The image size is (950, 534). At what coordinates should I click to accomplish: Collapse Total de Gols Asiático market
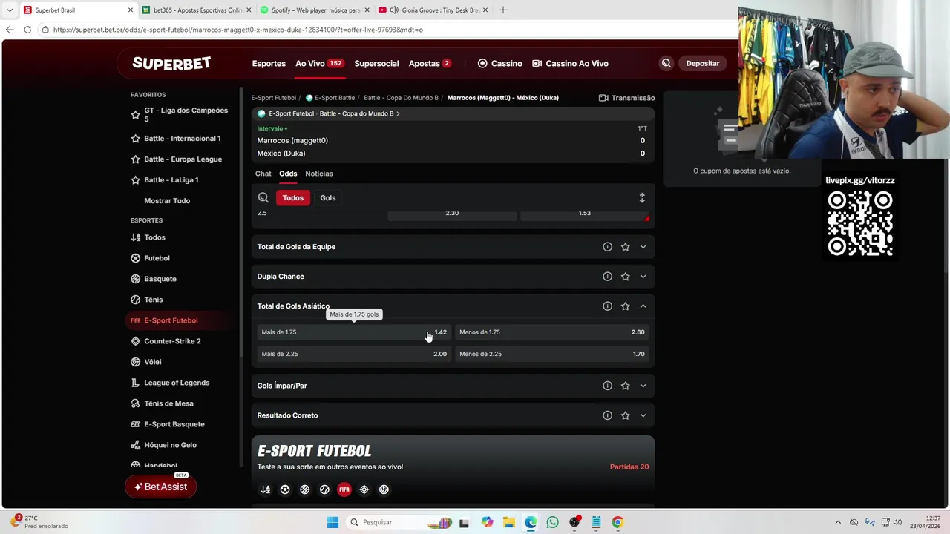click(x=643, y=306)
